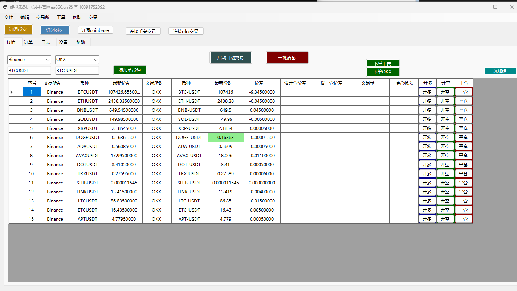Click the green 添加单币种 button
The height and width of the screenshot is (291, 517).
130,70
